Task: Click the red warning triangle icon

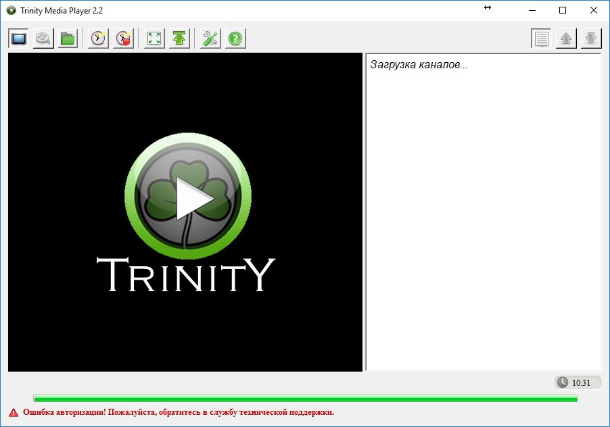Action: tap(14, 412)
